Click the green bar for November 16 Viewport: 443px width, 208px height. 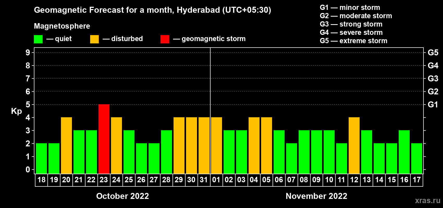tap(404, 152)
